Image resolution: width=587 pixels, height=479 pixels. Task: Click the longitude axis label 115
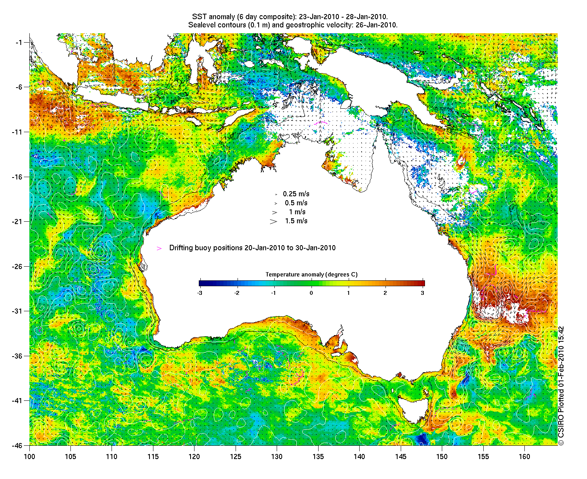pos(153,457)
